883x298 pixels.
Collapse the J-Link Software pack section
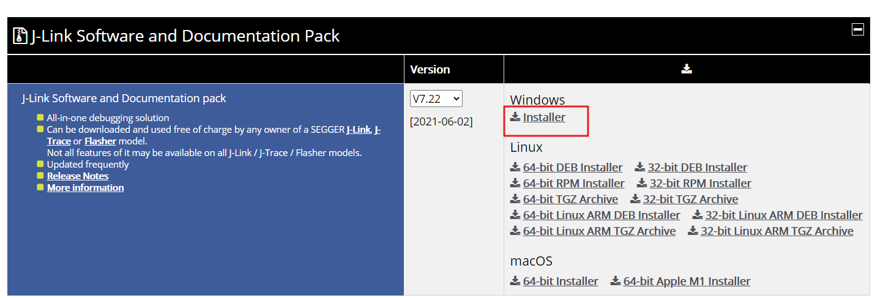pos(857,29)
